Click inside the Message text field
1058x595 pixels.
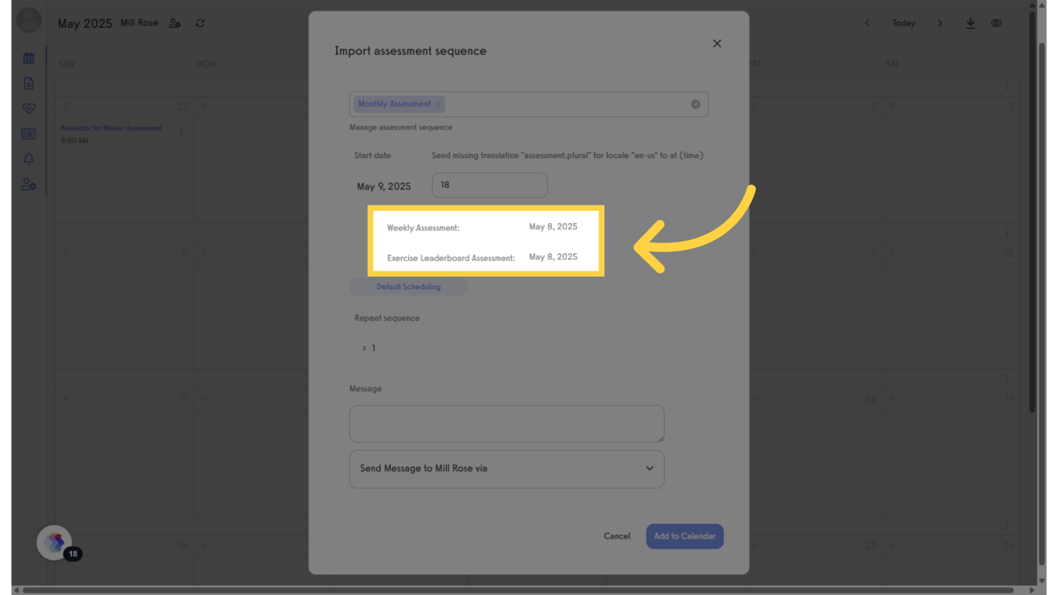[507, 424]
